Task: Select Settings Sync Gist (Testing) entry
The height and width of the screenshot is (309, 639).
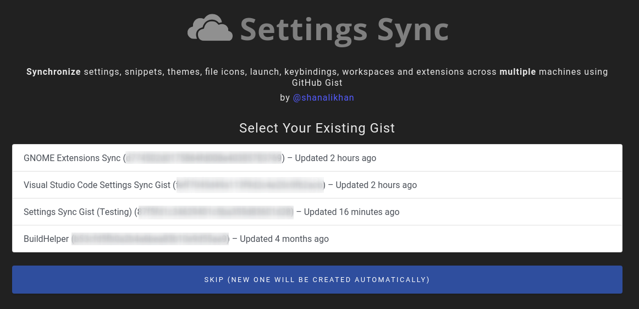Action: point(78,212)
